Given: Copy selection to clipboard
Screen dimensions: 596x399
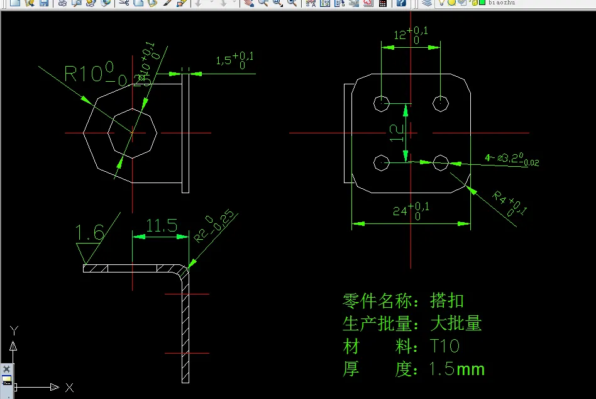Looking at the screenshot, I should (138, 4).
